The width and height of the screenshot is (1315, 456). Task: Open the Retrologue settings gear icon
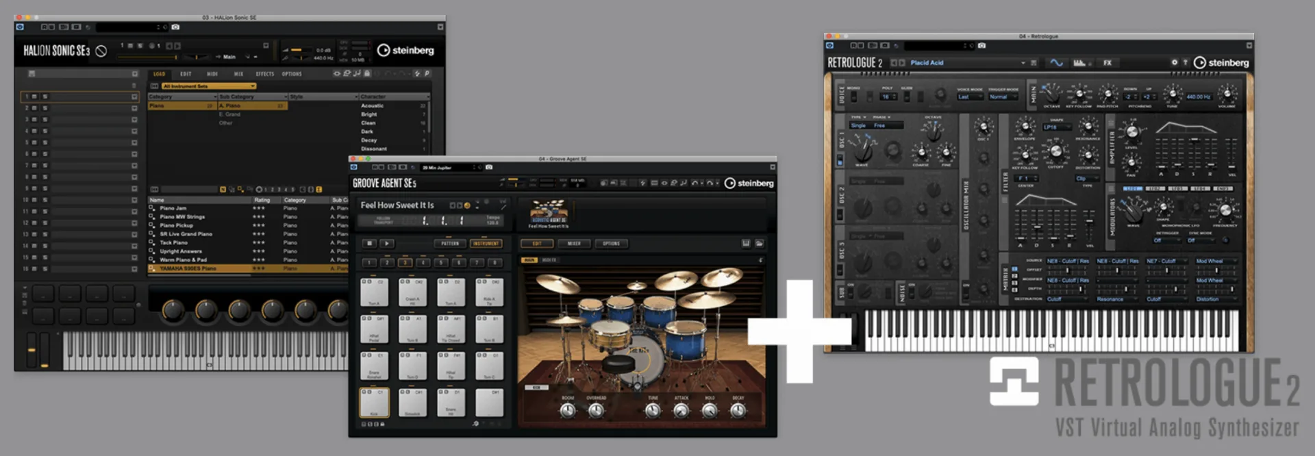[x=1174, y=62]
